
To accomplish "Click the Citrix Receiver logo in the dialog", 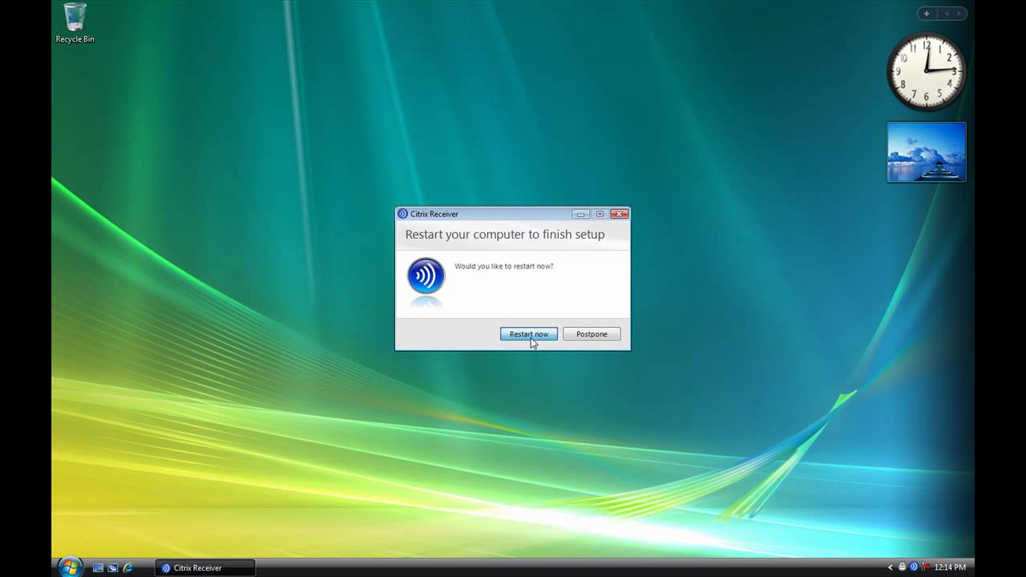I will [x=426, y=276].
